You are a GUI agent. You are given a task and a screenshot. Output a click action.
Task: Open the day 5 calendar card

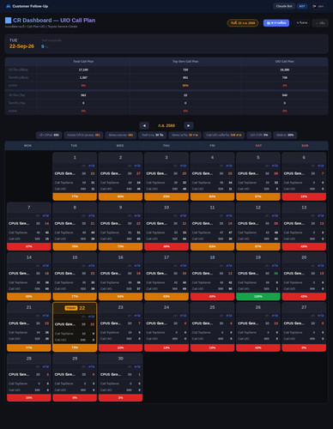[x=258, y=176]
